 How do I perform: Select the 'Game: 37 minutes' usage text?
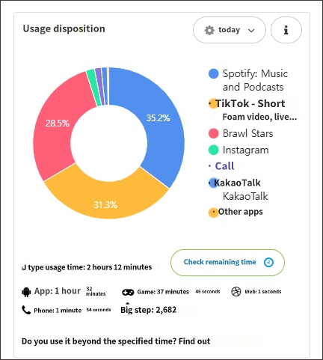(163, 292)
